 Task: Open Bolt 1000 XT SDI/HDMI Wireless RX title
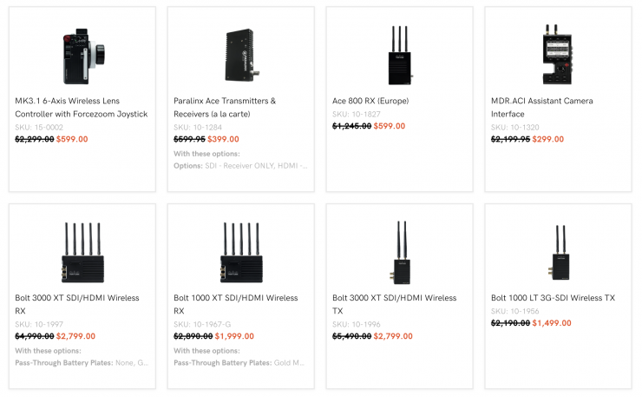pos(236,304)
